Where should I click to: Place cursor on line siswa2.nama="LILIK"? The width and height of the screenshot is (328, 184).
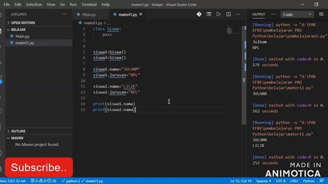tap(115, 86)
